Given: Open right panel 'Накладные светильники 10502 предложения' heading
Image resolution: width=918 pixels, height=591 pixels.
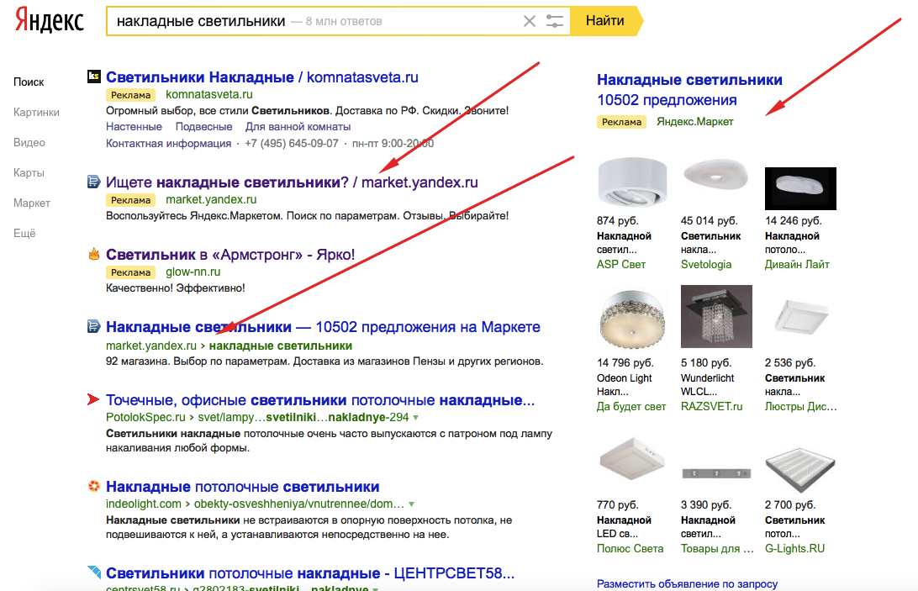Looking at the screenshot, I should tap(689, 90).
